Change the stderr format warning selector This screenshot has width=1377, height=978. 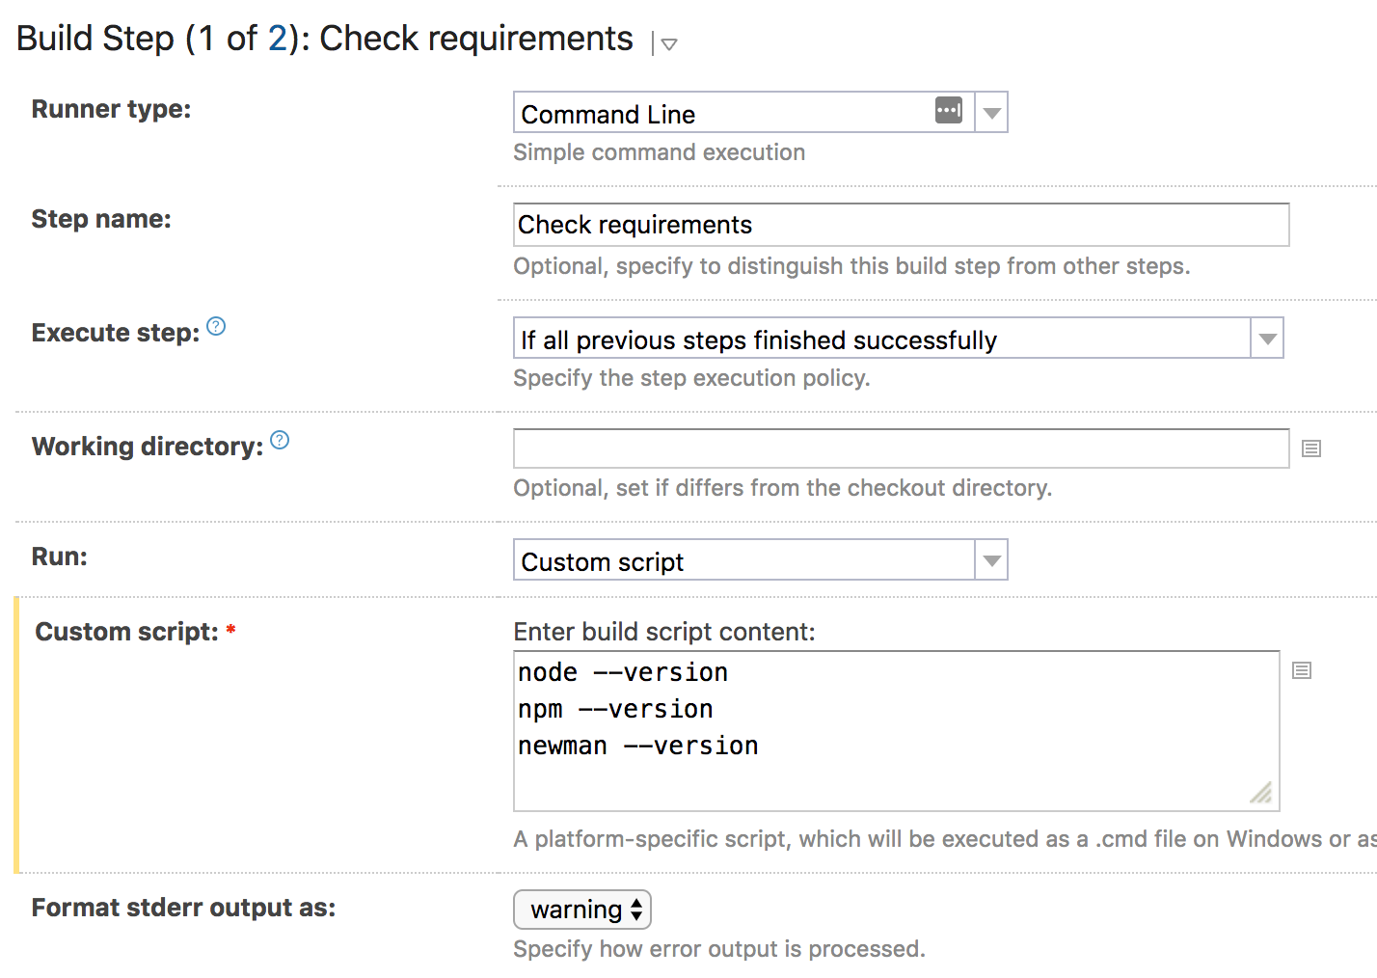coord(582,910)
